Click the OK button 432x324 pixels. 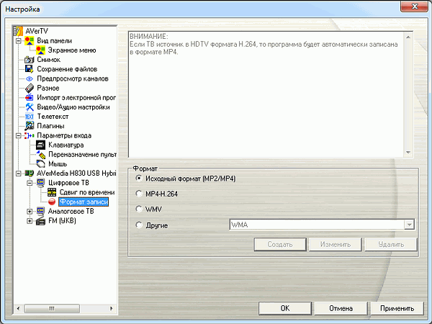pyautogui.click(x=285, y=308)
